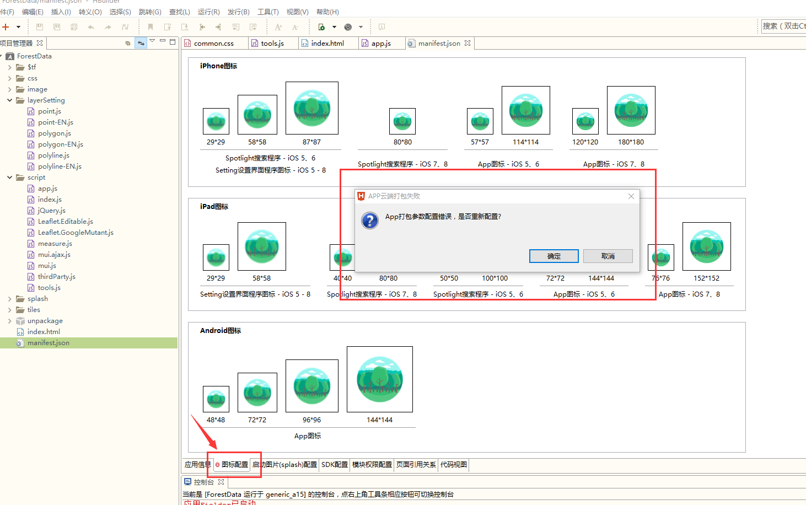Screen dimensions: 806x505
Task: Collapse the script folder
Action: tap(9, 178)
